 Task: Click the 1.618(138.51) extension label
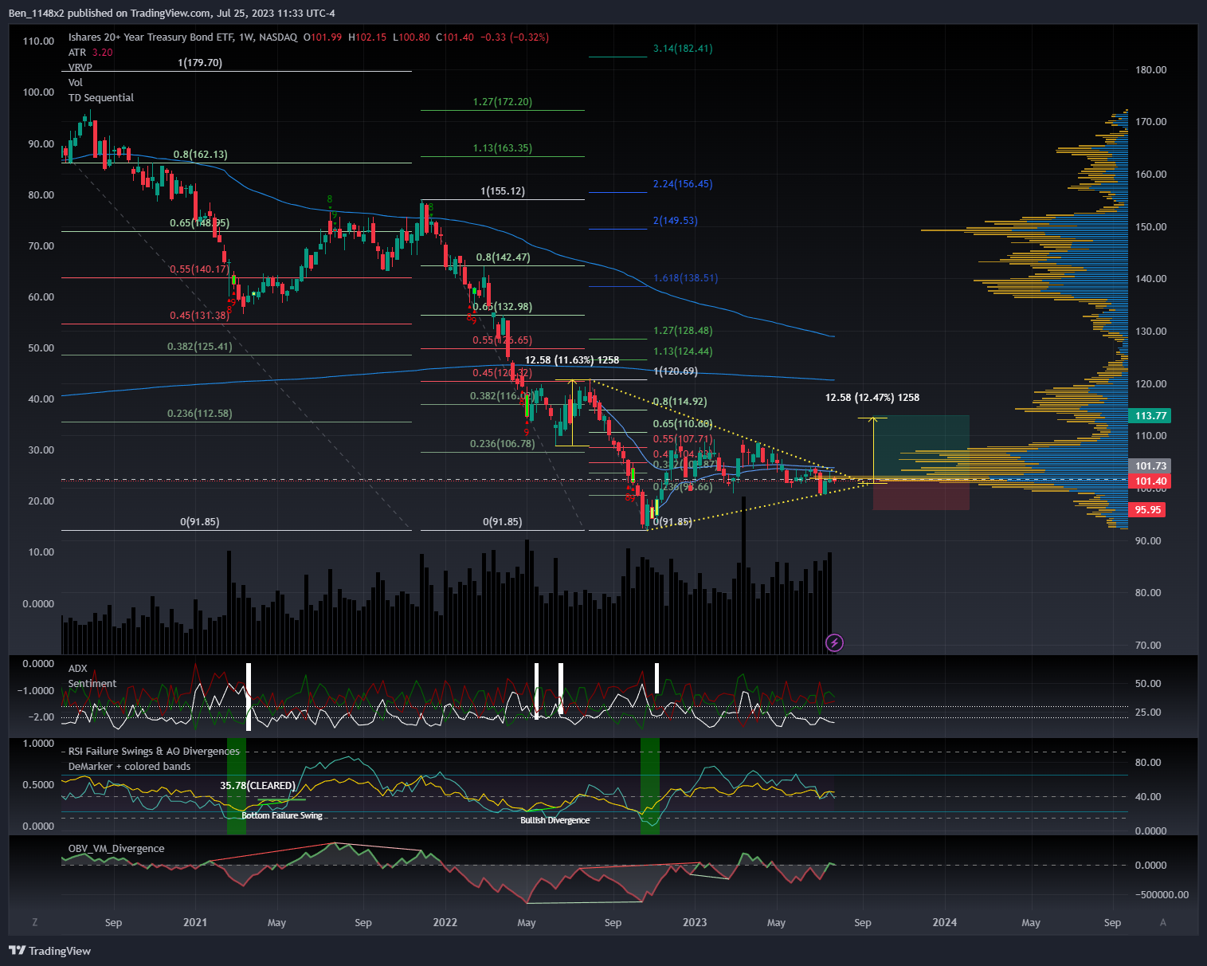coord(685,277)
